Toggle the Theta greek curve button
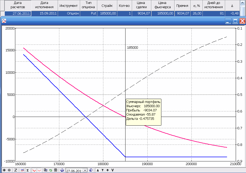Image resolution: width=246 pixels, height=173 pixels. click(x=108, y=170)
